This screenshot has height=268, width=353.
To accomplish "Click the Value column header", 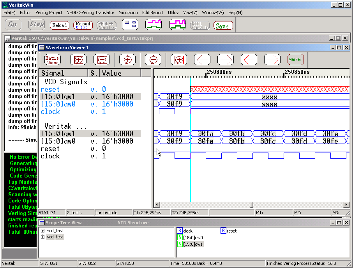I will click(x=120, y=73).
